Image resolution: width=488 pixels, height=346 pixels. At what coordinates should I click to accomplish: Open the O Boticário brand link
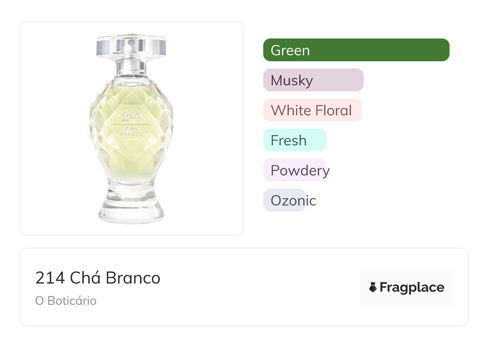pyautogui.click(x=66, y=301)
